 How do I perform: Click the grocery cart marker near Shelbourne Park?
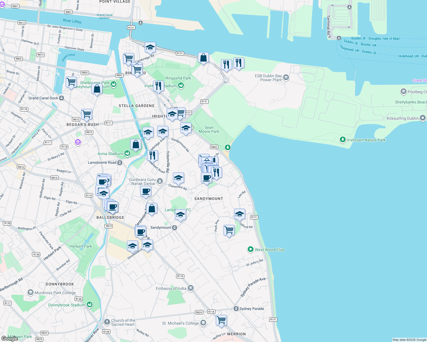tap(71, 82)
